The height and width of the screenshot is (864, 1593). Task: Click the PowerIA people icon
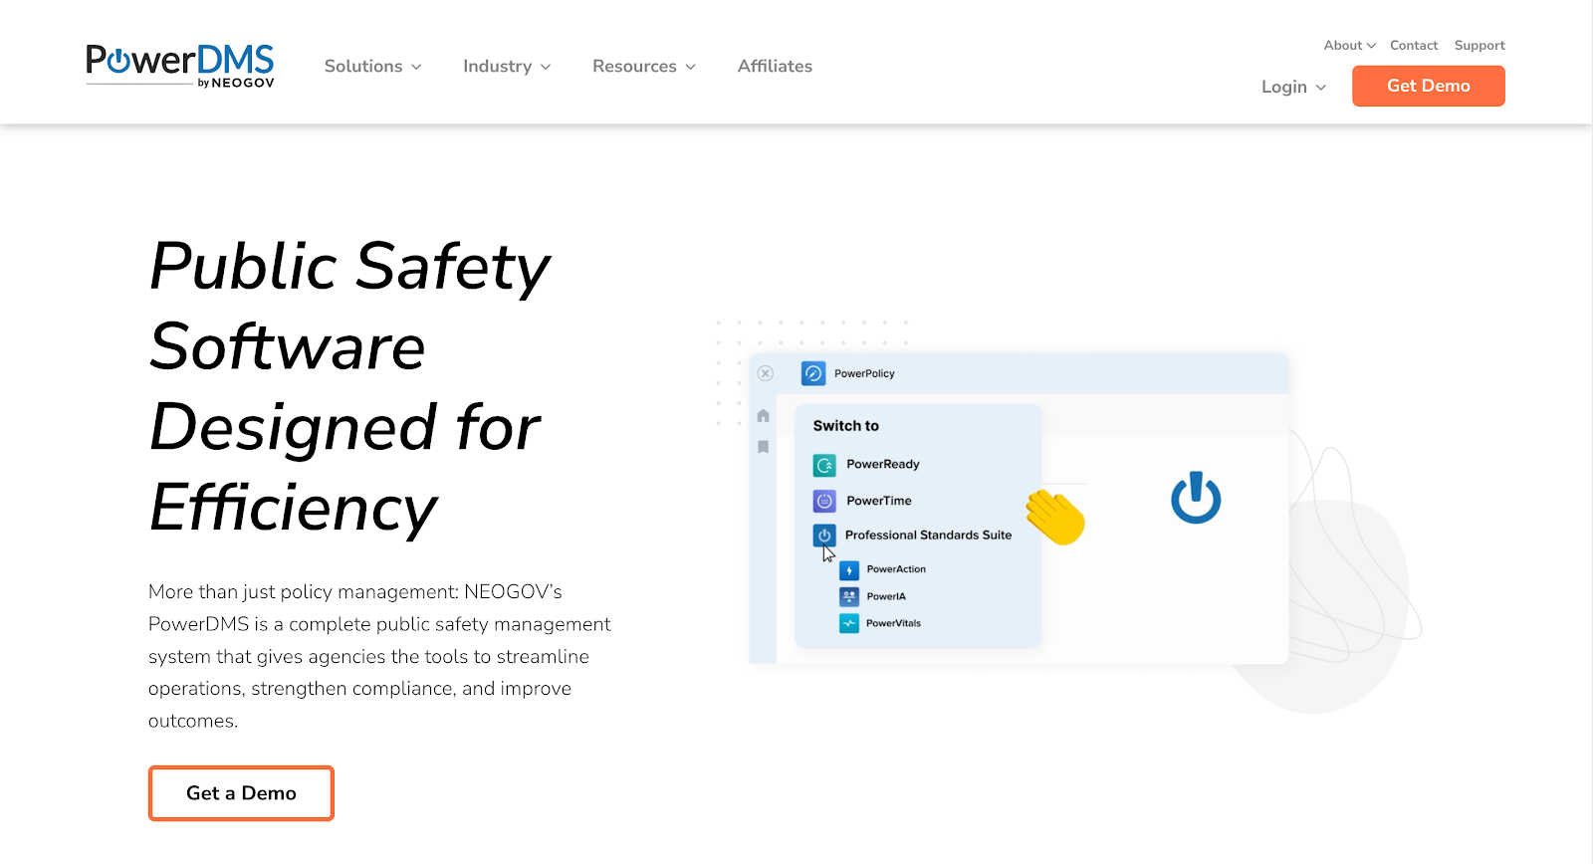coord(849,596)
